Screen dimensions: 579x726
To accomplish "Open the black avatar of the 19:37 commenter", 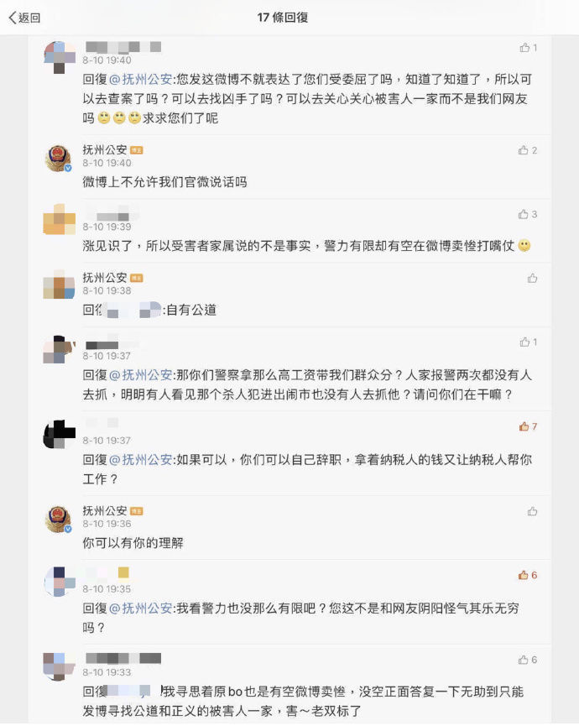I will point(59,434).
